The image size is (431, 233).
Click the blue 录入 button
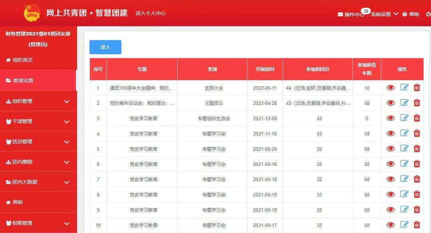[105, 47]
